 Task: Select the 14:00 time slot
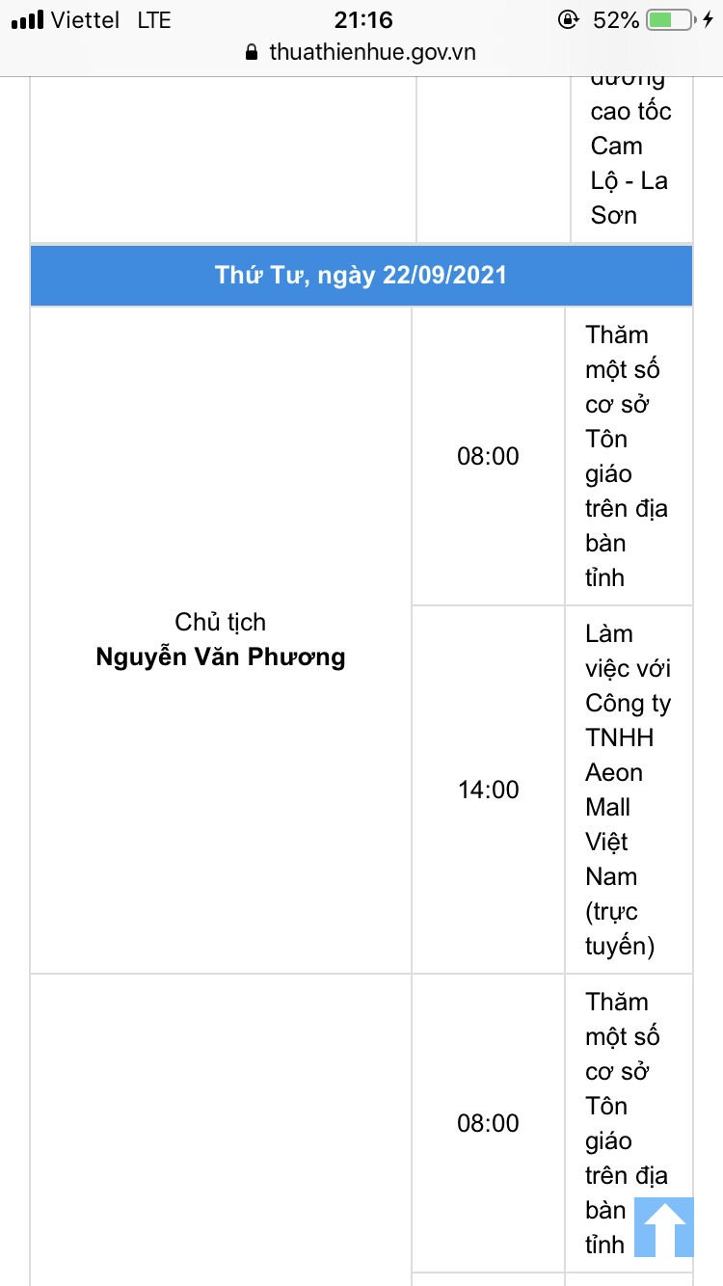click(488, 790)
